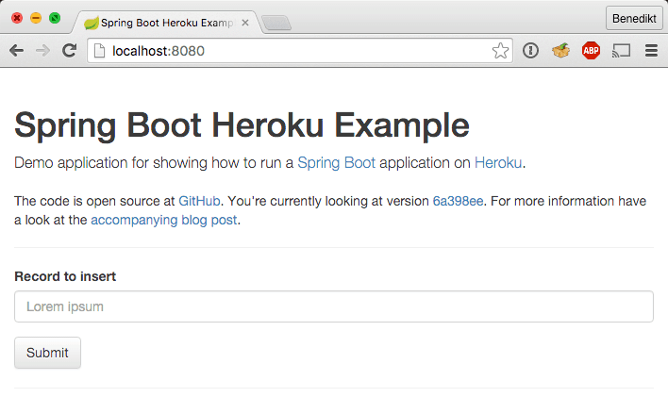Image resolution: width=668 pixels, height=397 pixels.
Task: Select the Spring Boot Heroku Example tab
Action: coord(160,21)
